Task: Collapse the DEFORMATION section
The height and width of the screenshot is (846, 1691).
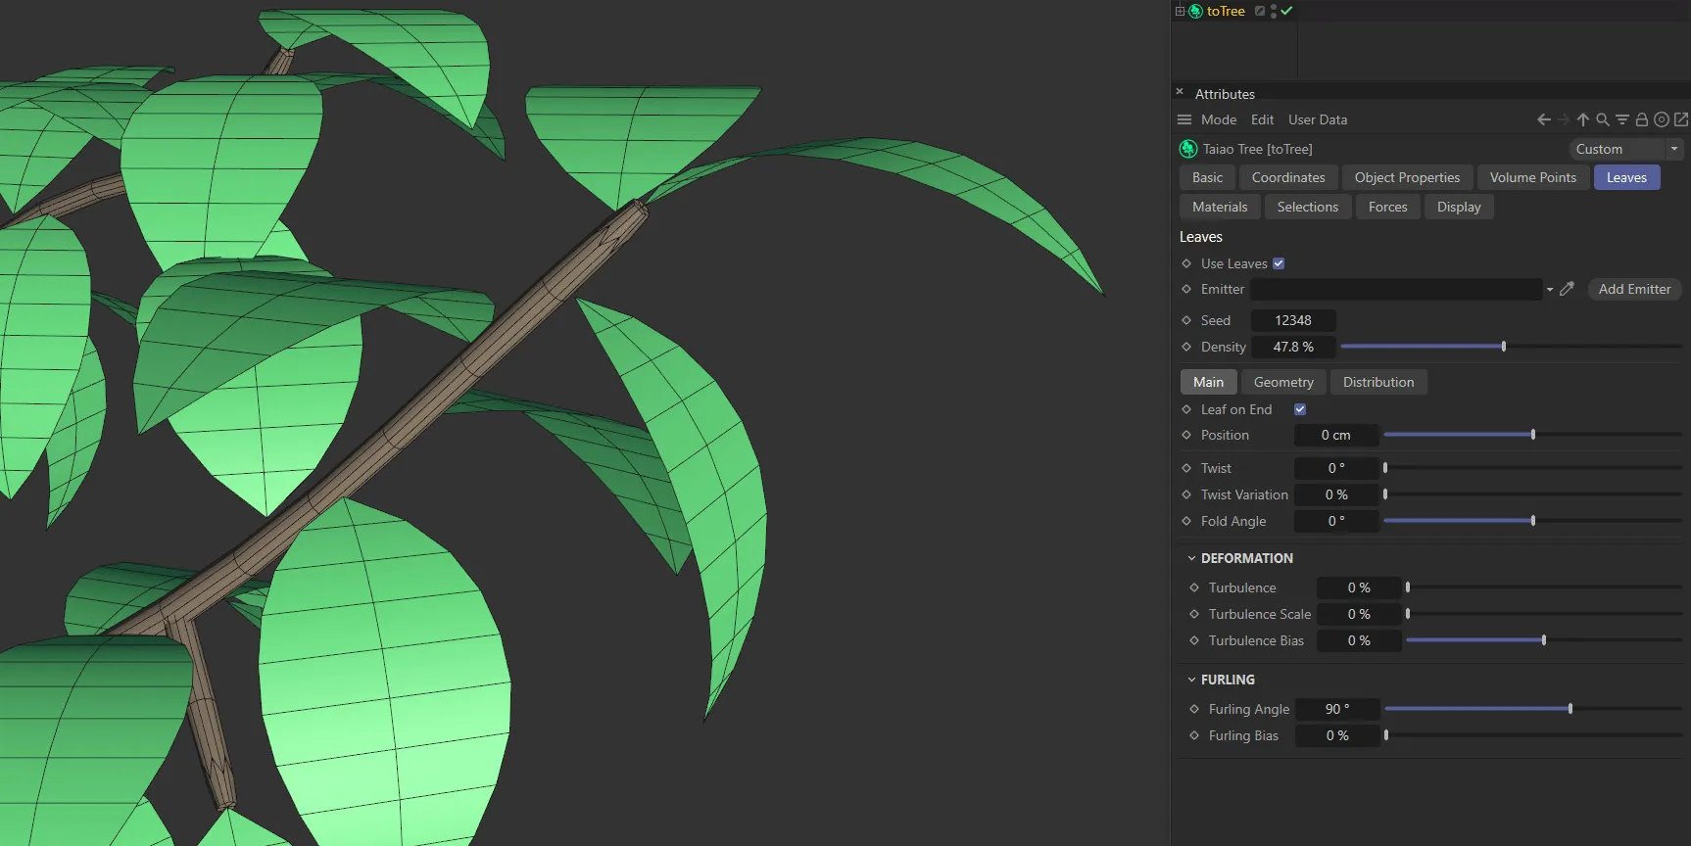Action: 1192,558
